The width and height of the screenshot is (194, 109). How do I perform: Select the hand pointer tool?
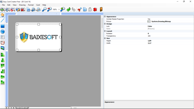point(3,15)
